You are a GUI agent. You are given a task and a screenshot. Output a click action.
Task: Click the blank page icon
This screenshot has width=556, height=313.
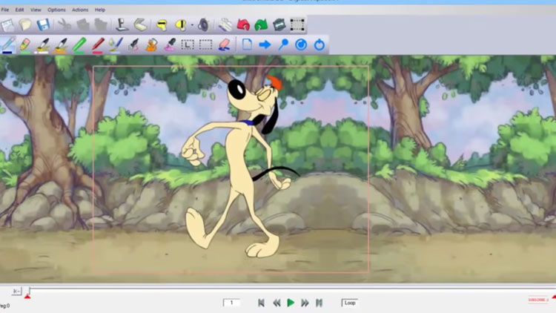click(x=247, y=45)
